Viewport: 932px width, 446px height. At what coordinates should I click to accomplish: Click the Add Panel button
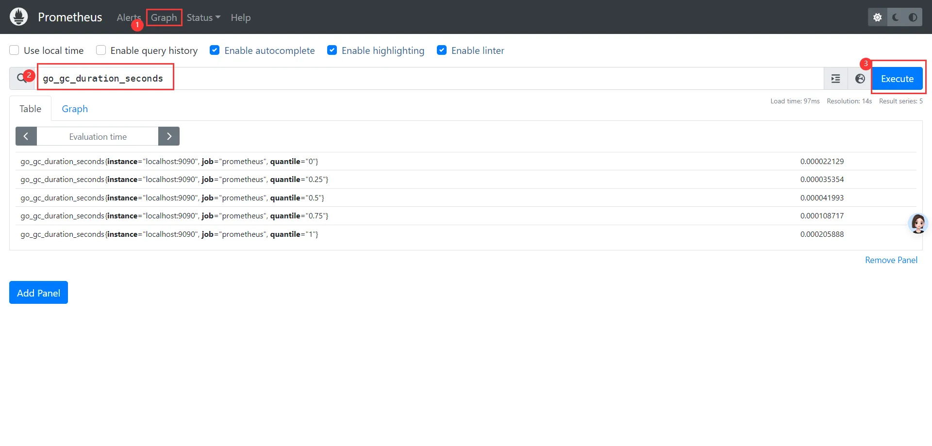38,293
